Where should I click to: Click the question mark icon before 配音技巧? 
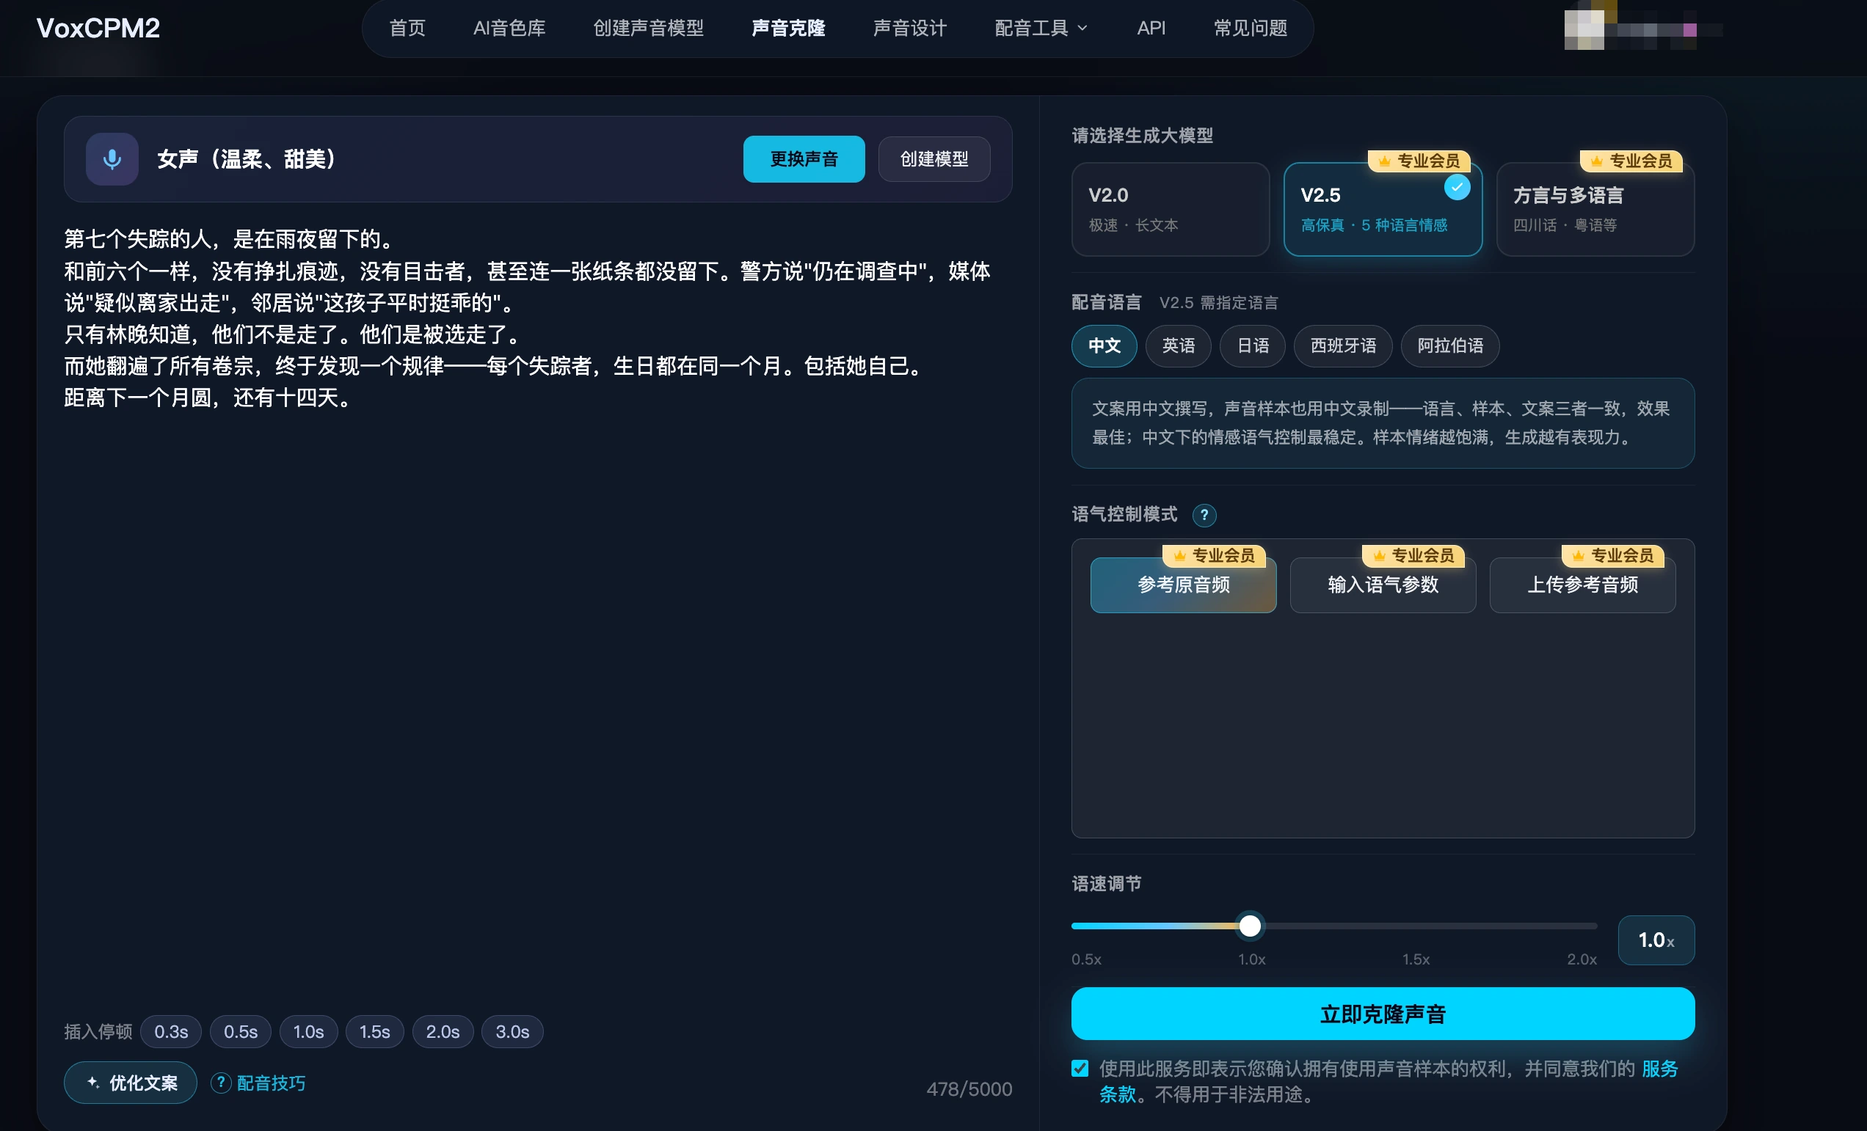[220, 1083]
